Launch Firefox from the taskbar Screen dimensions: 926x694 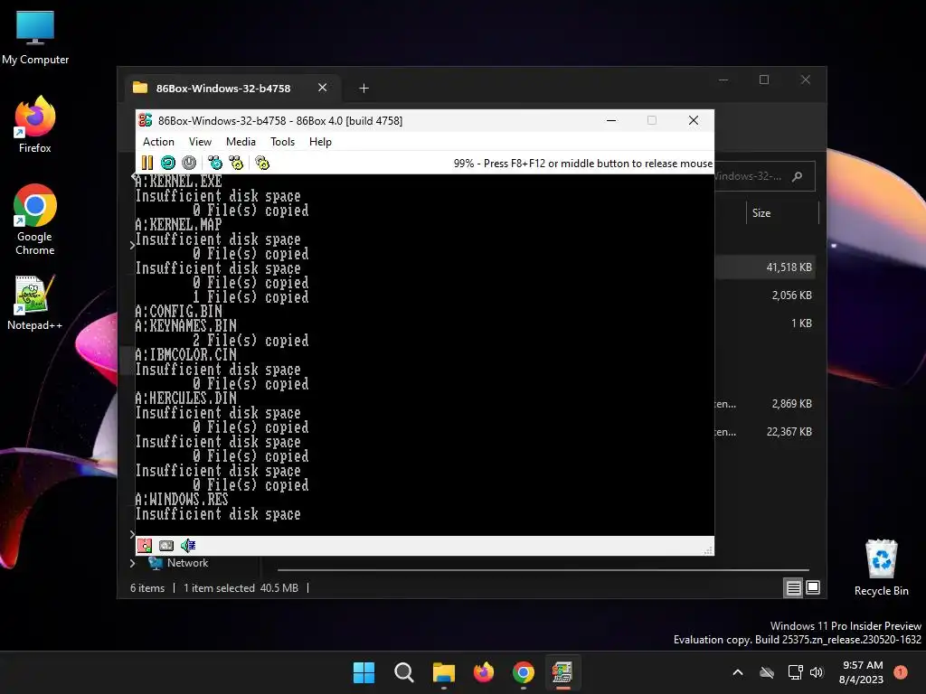coord(484,672)
